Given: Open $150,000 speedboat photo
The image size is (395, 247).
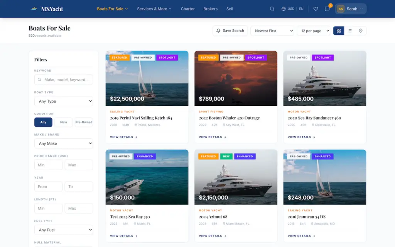Looking at the screenshot, I should click(x=147, y=177).
